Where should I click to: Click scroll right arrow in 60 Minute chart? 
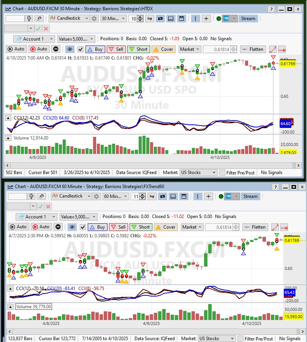point(302,331)
